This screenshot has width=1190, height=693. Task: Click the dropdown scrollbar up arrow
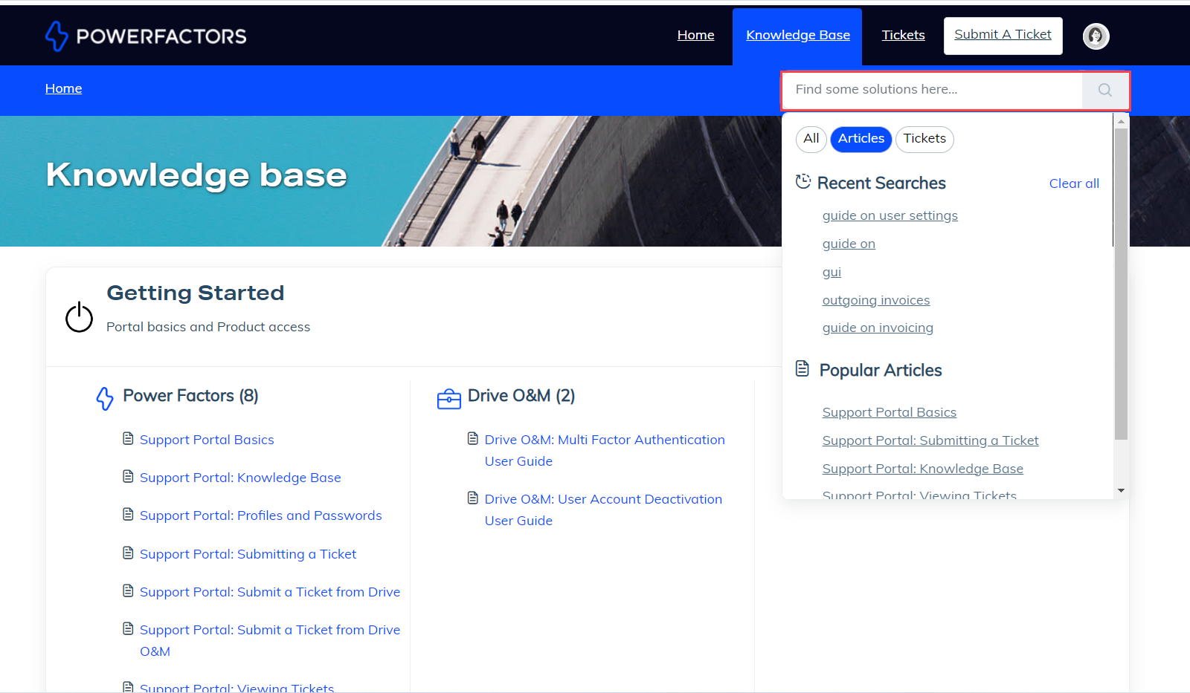[1121, 120]
